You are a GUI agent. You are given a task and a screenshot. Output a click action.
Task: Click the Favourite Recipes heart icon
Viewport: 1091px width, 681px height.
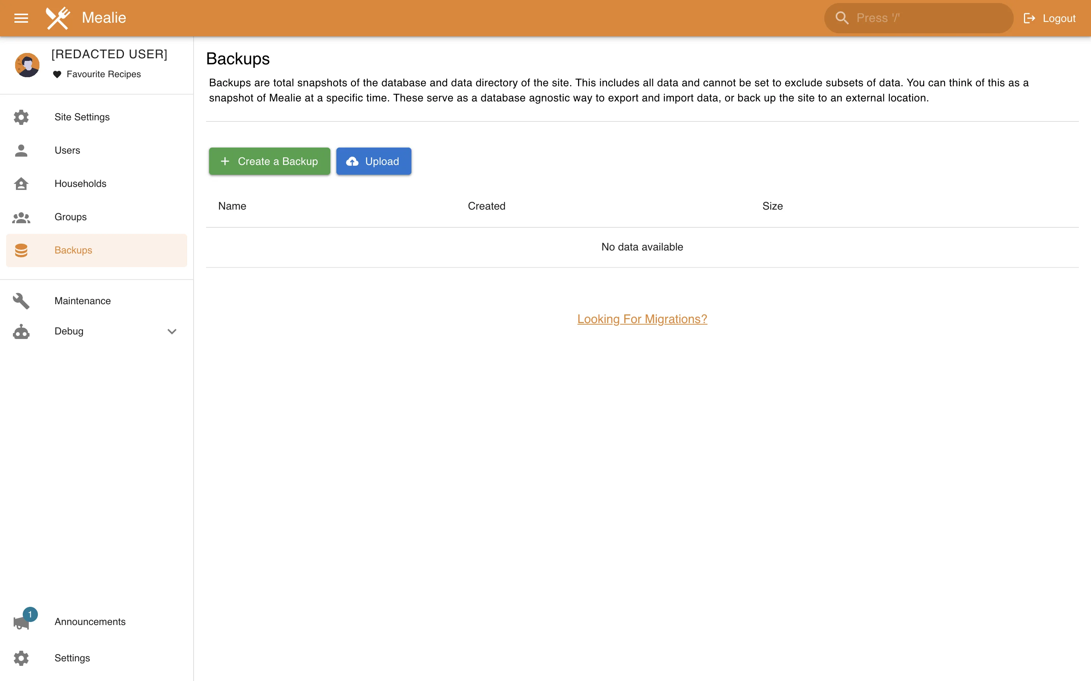[57, 74]
